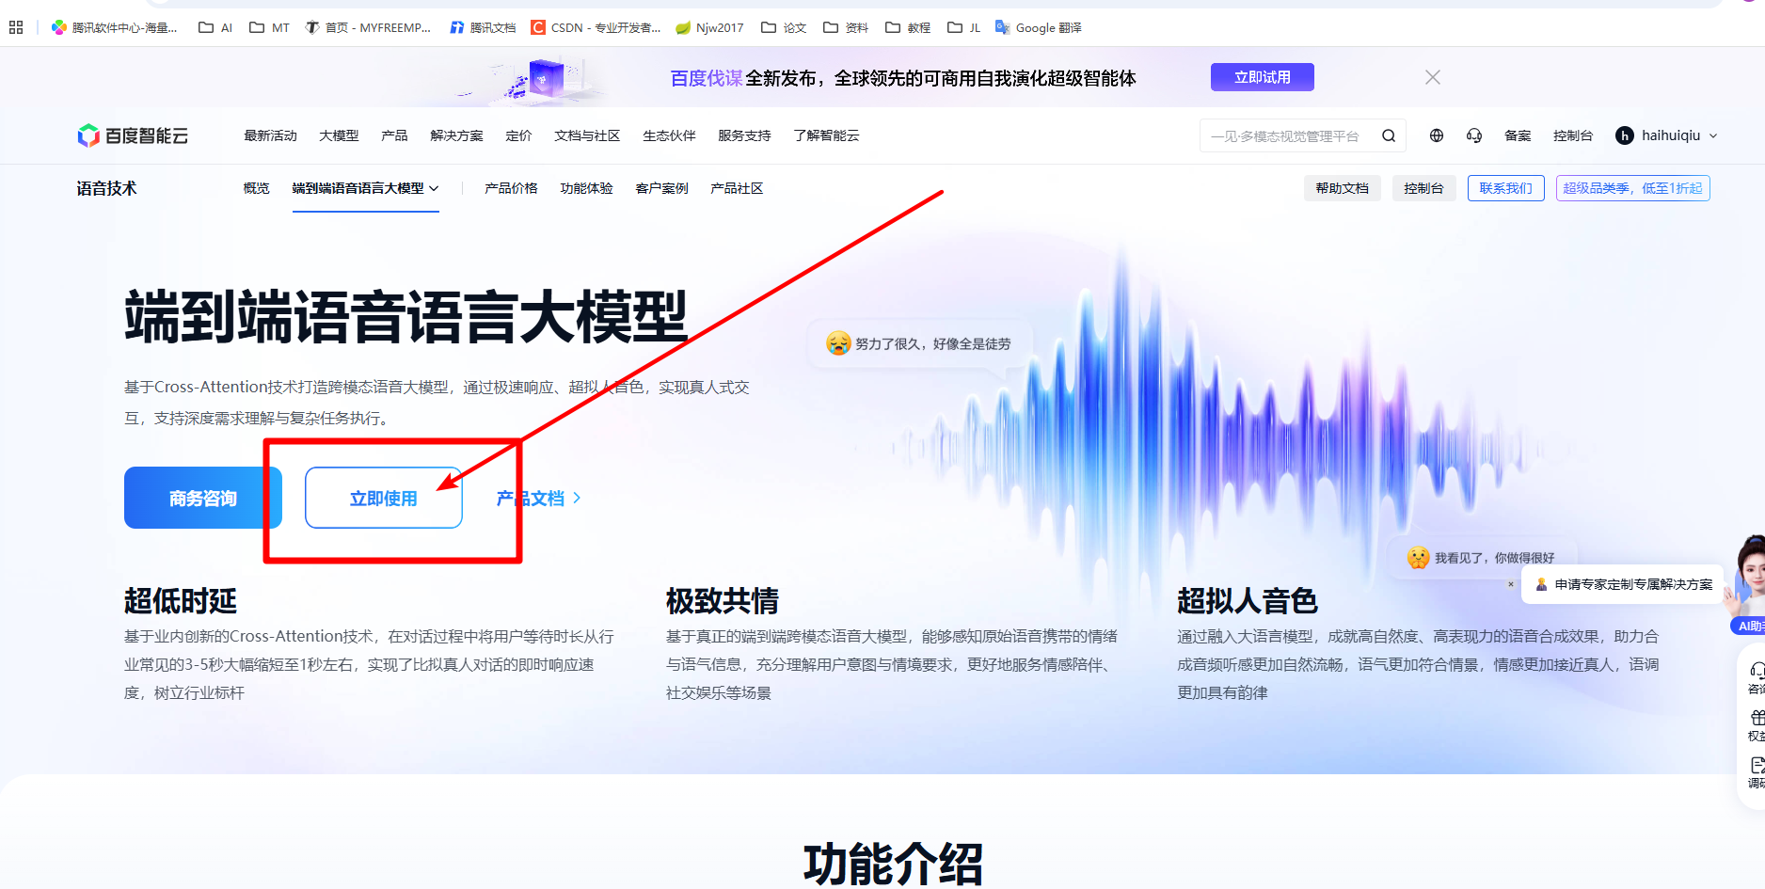Click the headset customer service icon

tap(1474, 135)
